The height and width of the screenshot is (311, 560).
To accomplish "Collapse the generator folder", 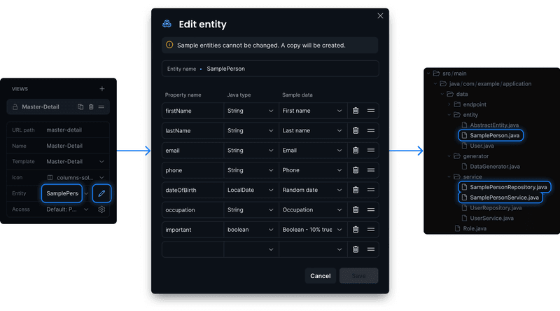I will pos(449,156).
